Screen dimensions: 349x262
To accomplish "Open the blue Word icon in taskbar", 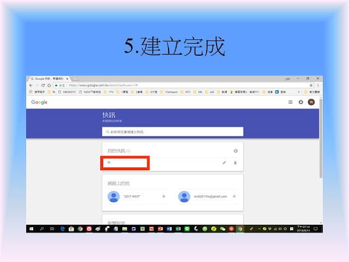I will [169, 229].
